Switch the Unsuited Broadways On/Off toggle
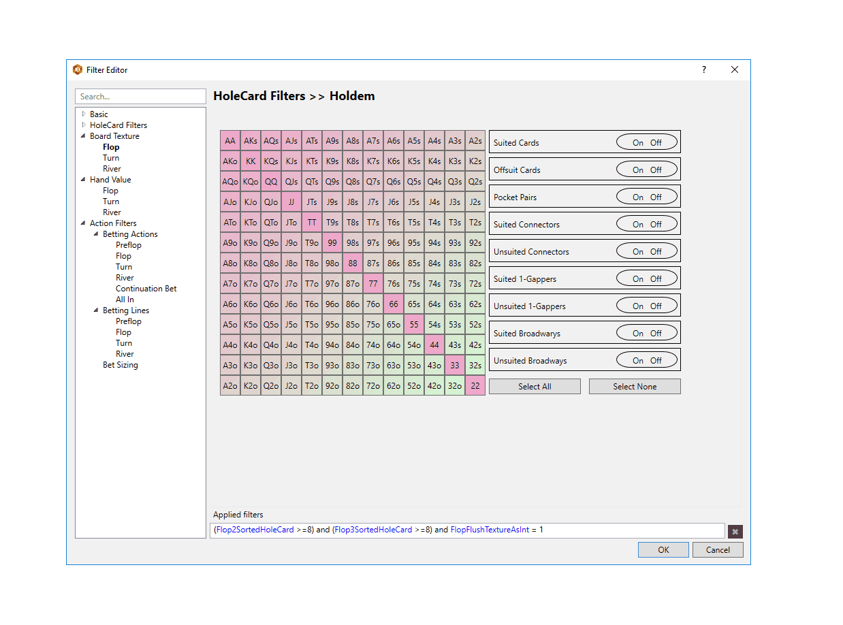Screen dimensions: 843x625 647,360
